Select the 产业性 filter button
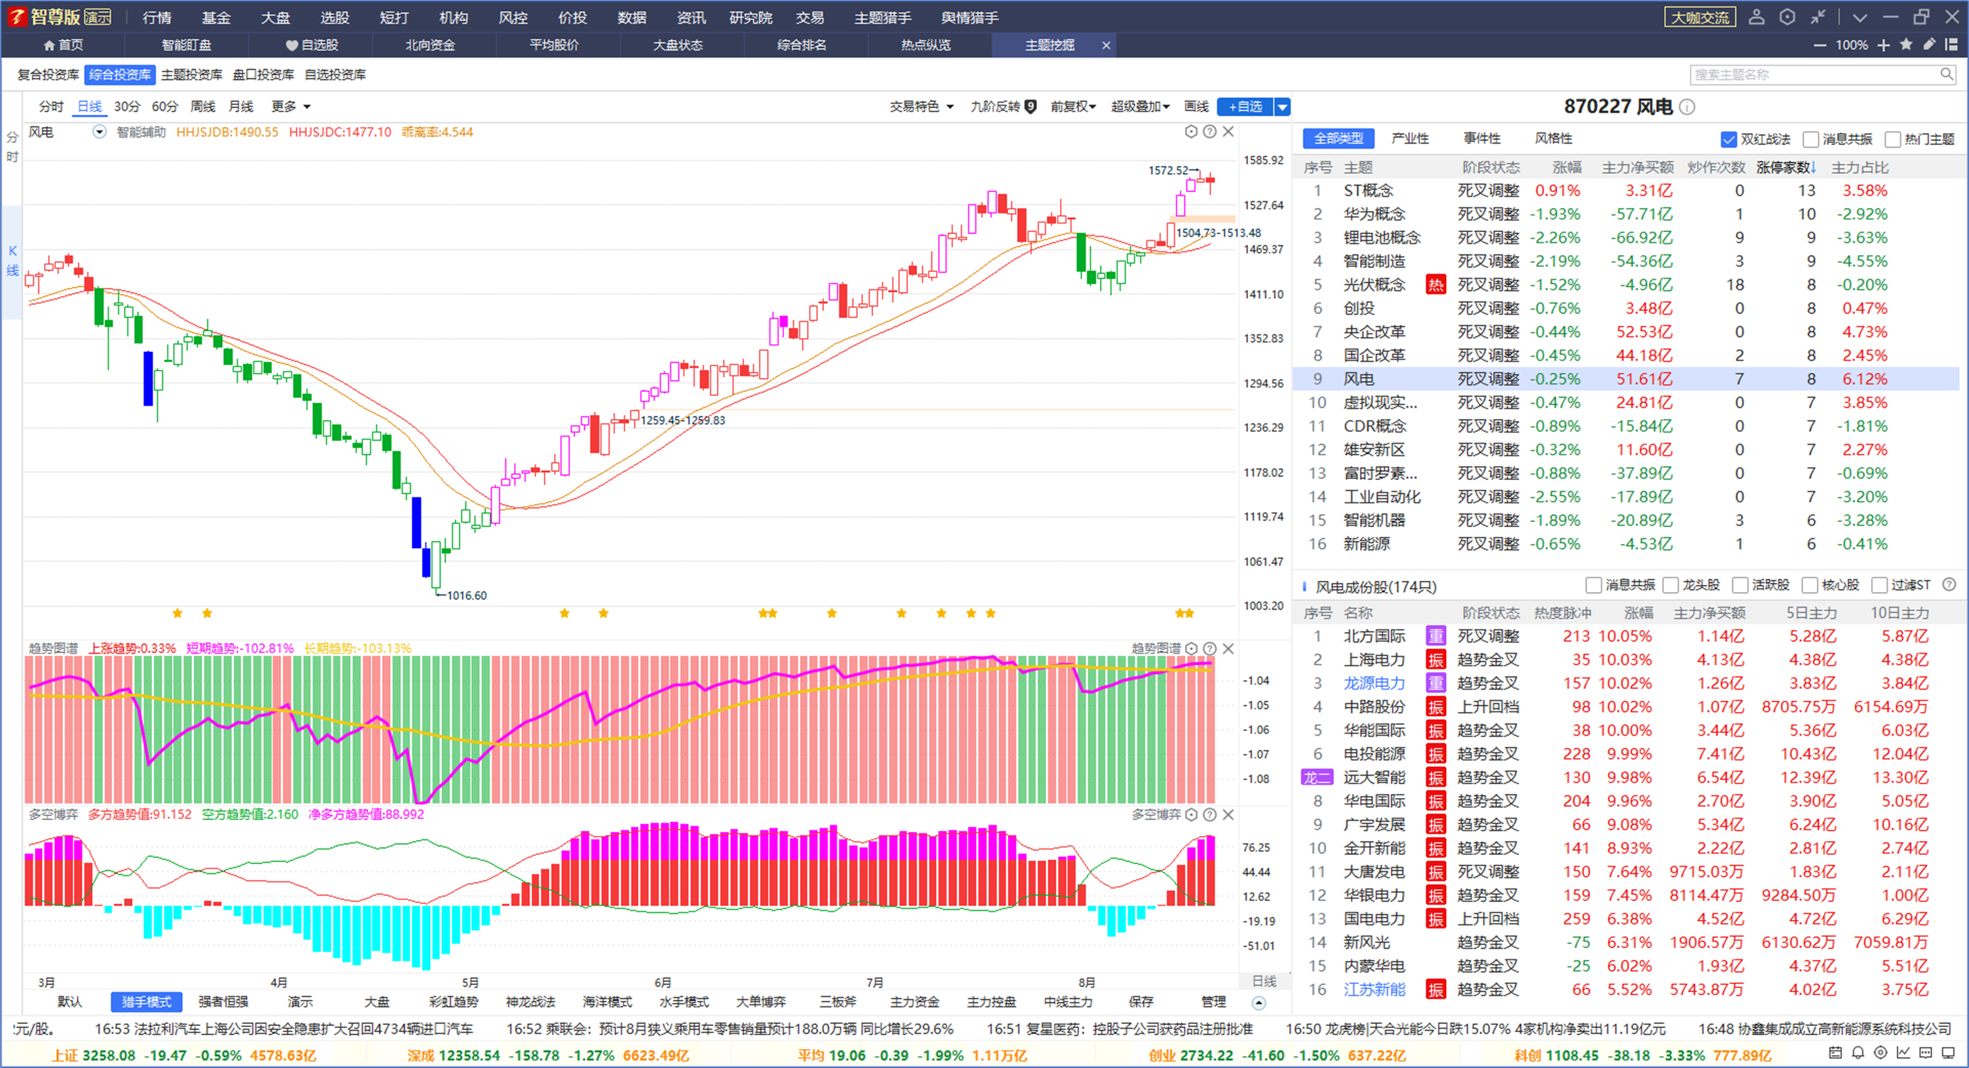This screenshot has width=1969, height=1068. tap(1409, 138)
